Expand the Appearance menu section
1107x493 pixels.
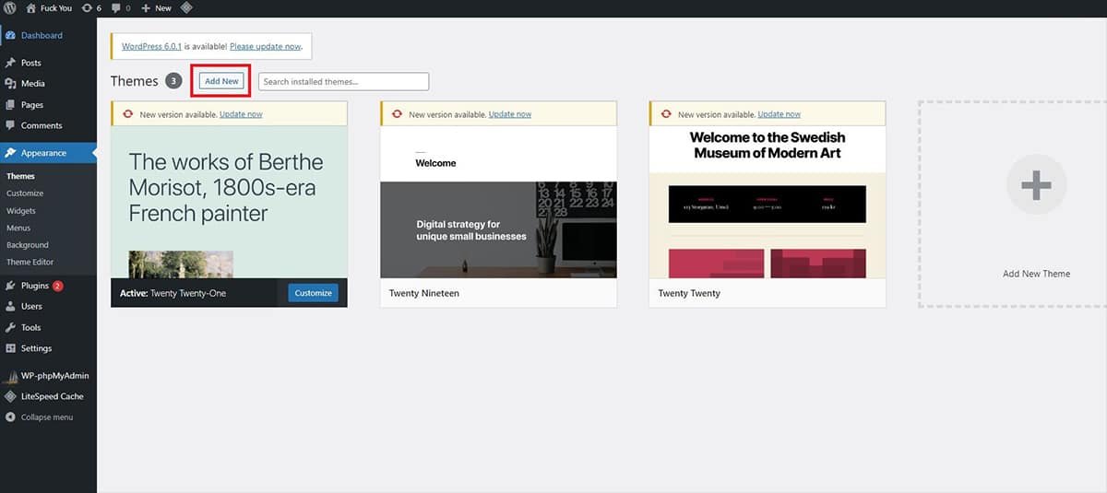pos(43,153)
